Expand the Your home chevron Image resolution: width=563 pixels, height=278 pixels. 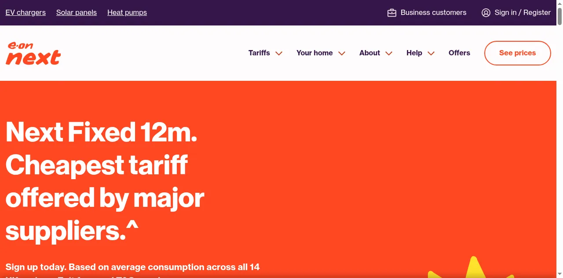click(342, 53)
